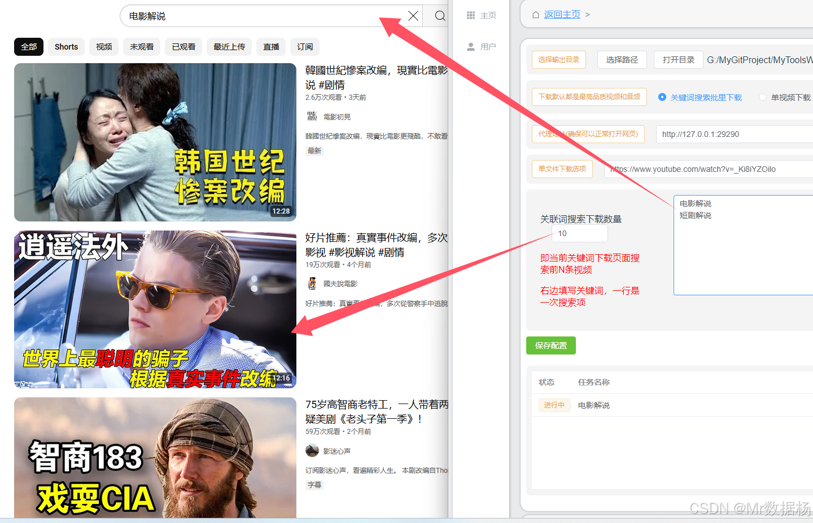Screen dimensions: 813x523
Task: Open video title 75岁高智商老特工
Action: point(377,411)
